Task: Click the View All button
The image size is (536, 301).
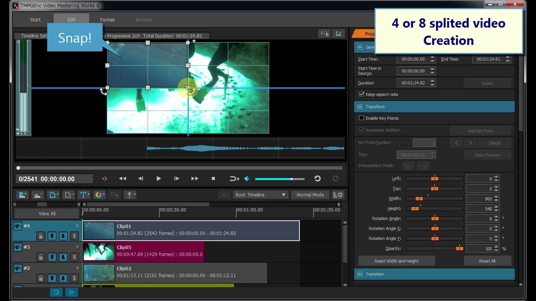Action: [47, 214]
